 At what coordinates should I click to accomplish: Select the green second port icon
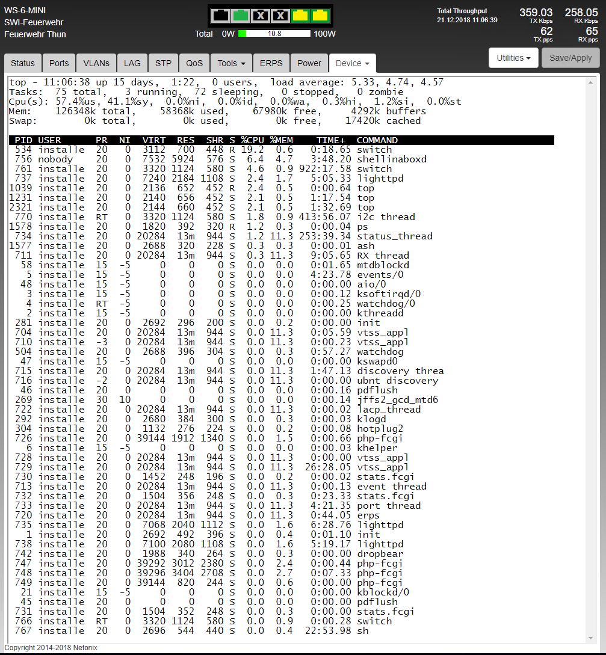point(241,16)
